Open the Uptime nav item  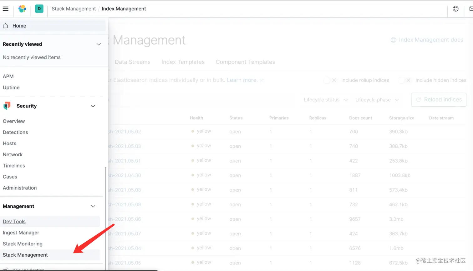[11, 88]
